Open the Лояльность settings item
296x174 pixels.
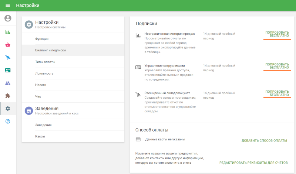click(x=73, y=74)
